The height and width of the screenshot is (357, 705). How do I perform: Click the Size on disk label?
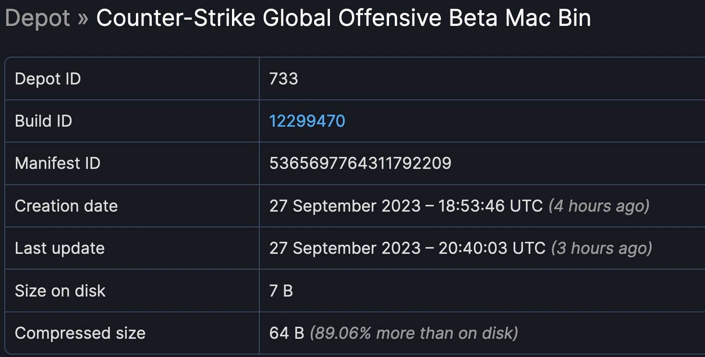[61, 291]
